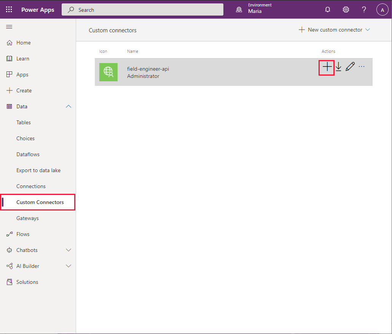The image size is (392, 334).
Task: Download field-engineer-api connector
Action: tap(338, 67)
